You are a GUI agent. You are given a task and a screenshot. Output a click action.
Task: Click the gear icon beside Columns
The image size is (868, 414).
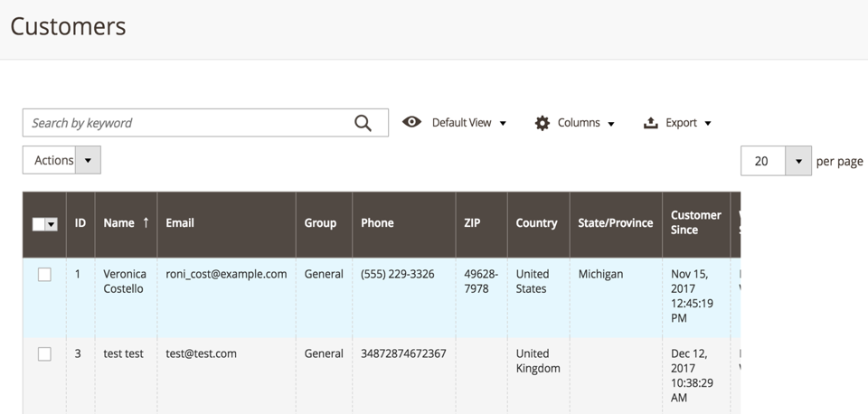(542, 123)
